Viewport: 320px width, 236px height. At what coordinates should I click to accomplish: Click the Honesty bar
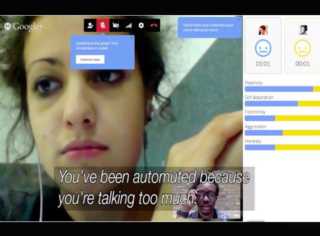click(x=283, y=147)
